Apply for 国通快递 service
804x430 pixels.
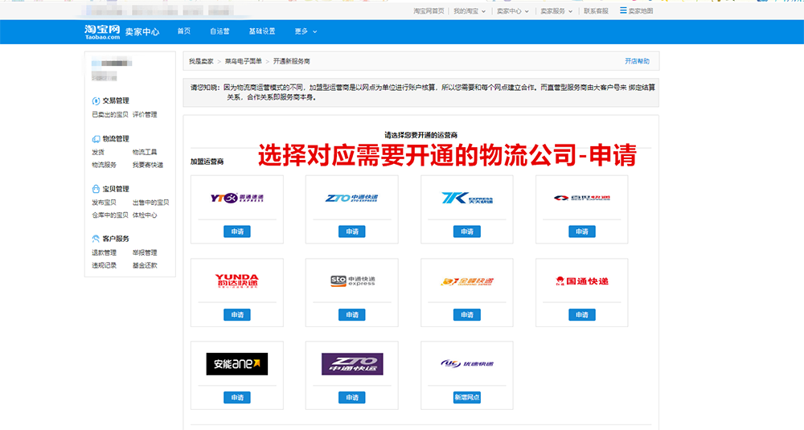pos(582,315)
